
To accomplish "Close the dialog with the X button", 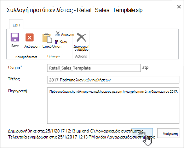I will [x=179, y=7].
